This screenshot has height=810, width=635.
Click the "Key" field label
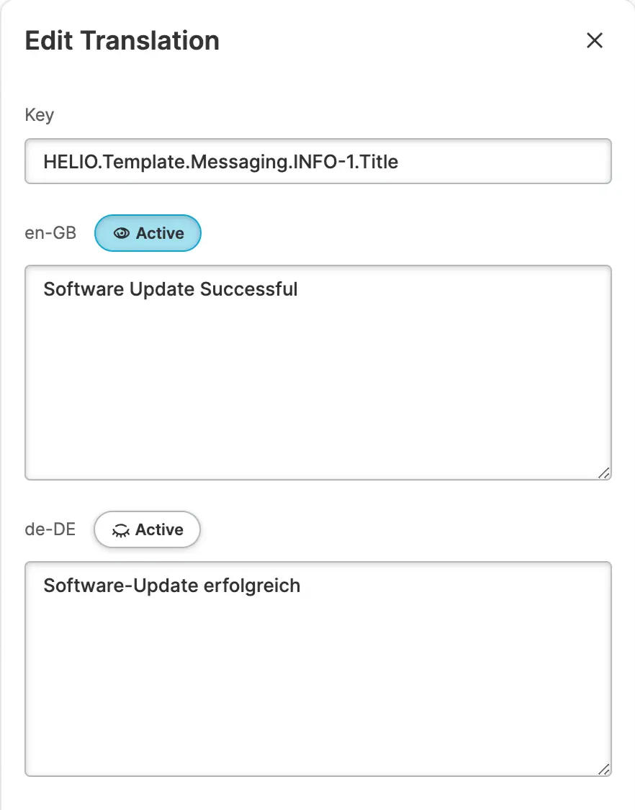tap(39, 115)
